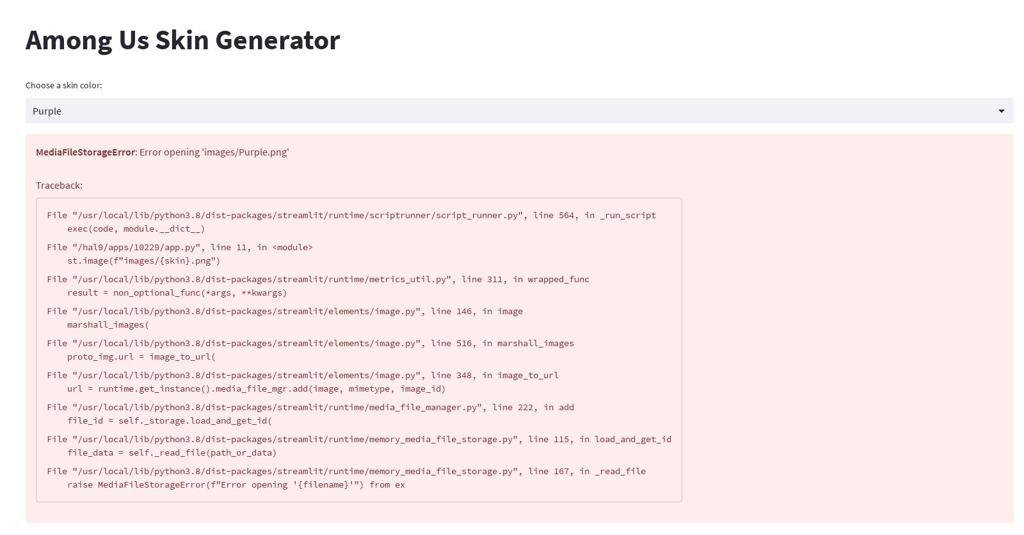This screenshot has width=1024, height=535.
Task: Select the metrics_util.py traceback line
Action: [x=318, y=279]
